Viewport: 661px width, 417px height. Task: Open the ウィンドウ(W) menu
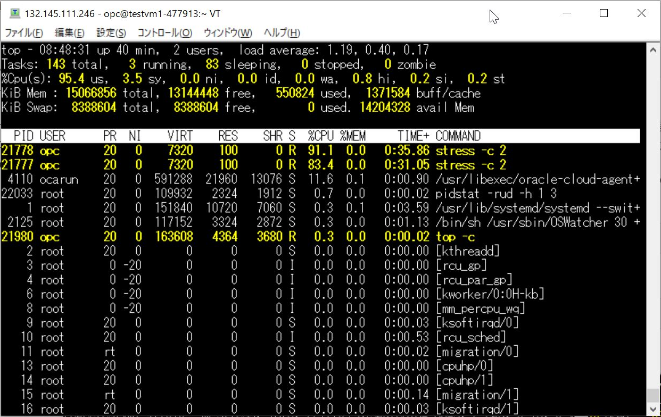point(228,33)
